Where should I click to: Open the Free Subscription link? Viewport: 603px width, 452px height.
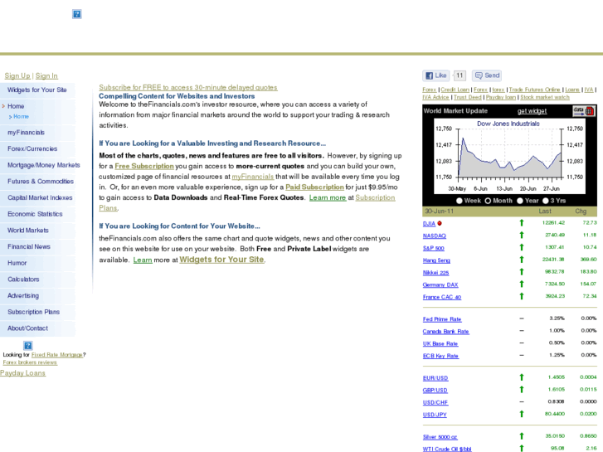tap(144, 166)
